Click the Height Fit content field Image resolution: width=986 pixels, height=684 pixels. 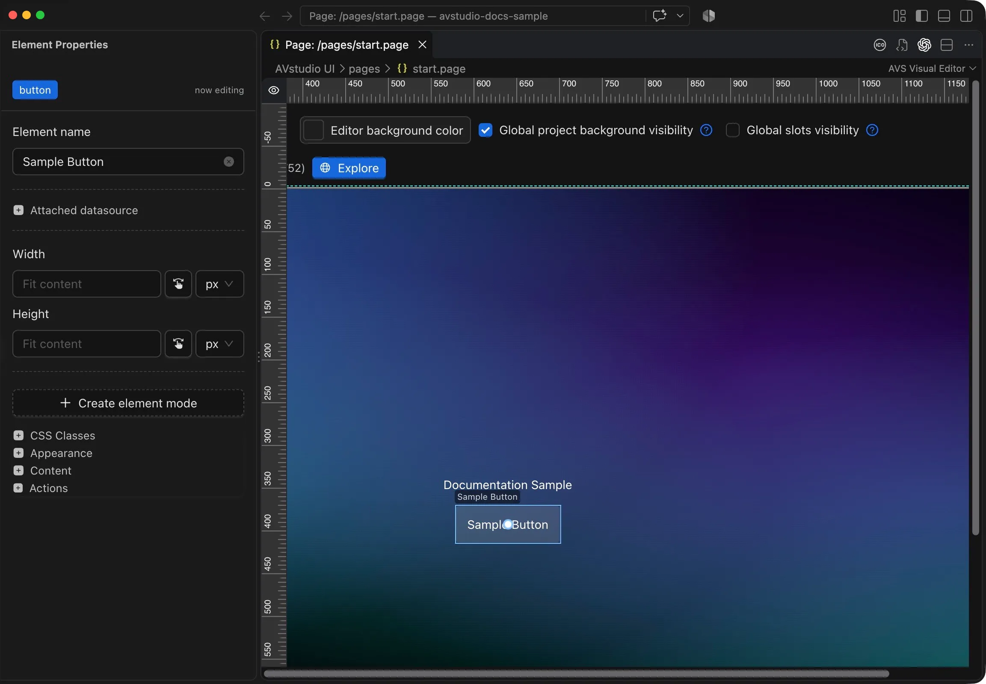coord(87,344)
